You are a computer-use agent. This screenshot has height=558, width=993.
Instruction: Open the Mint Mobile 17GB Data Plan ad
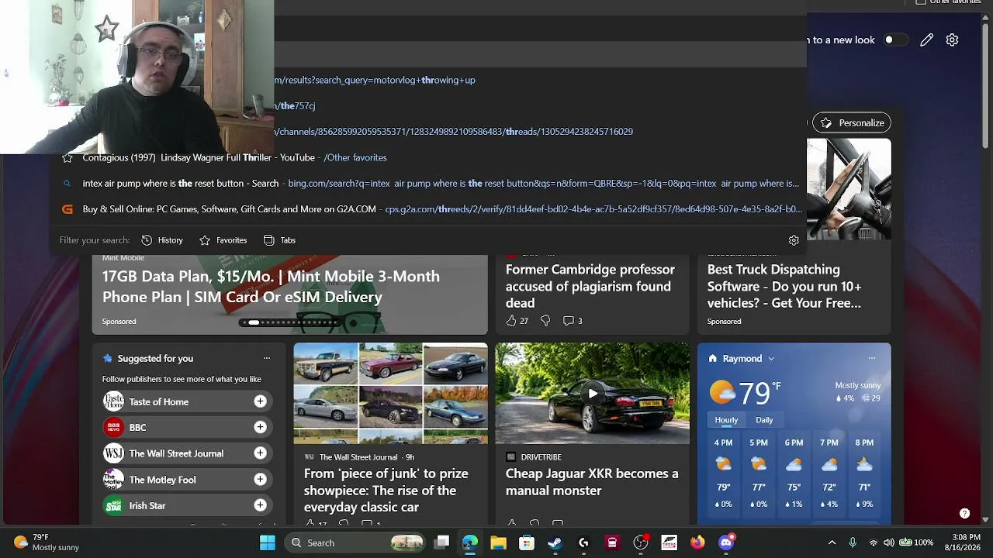[271, 287]
